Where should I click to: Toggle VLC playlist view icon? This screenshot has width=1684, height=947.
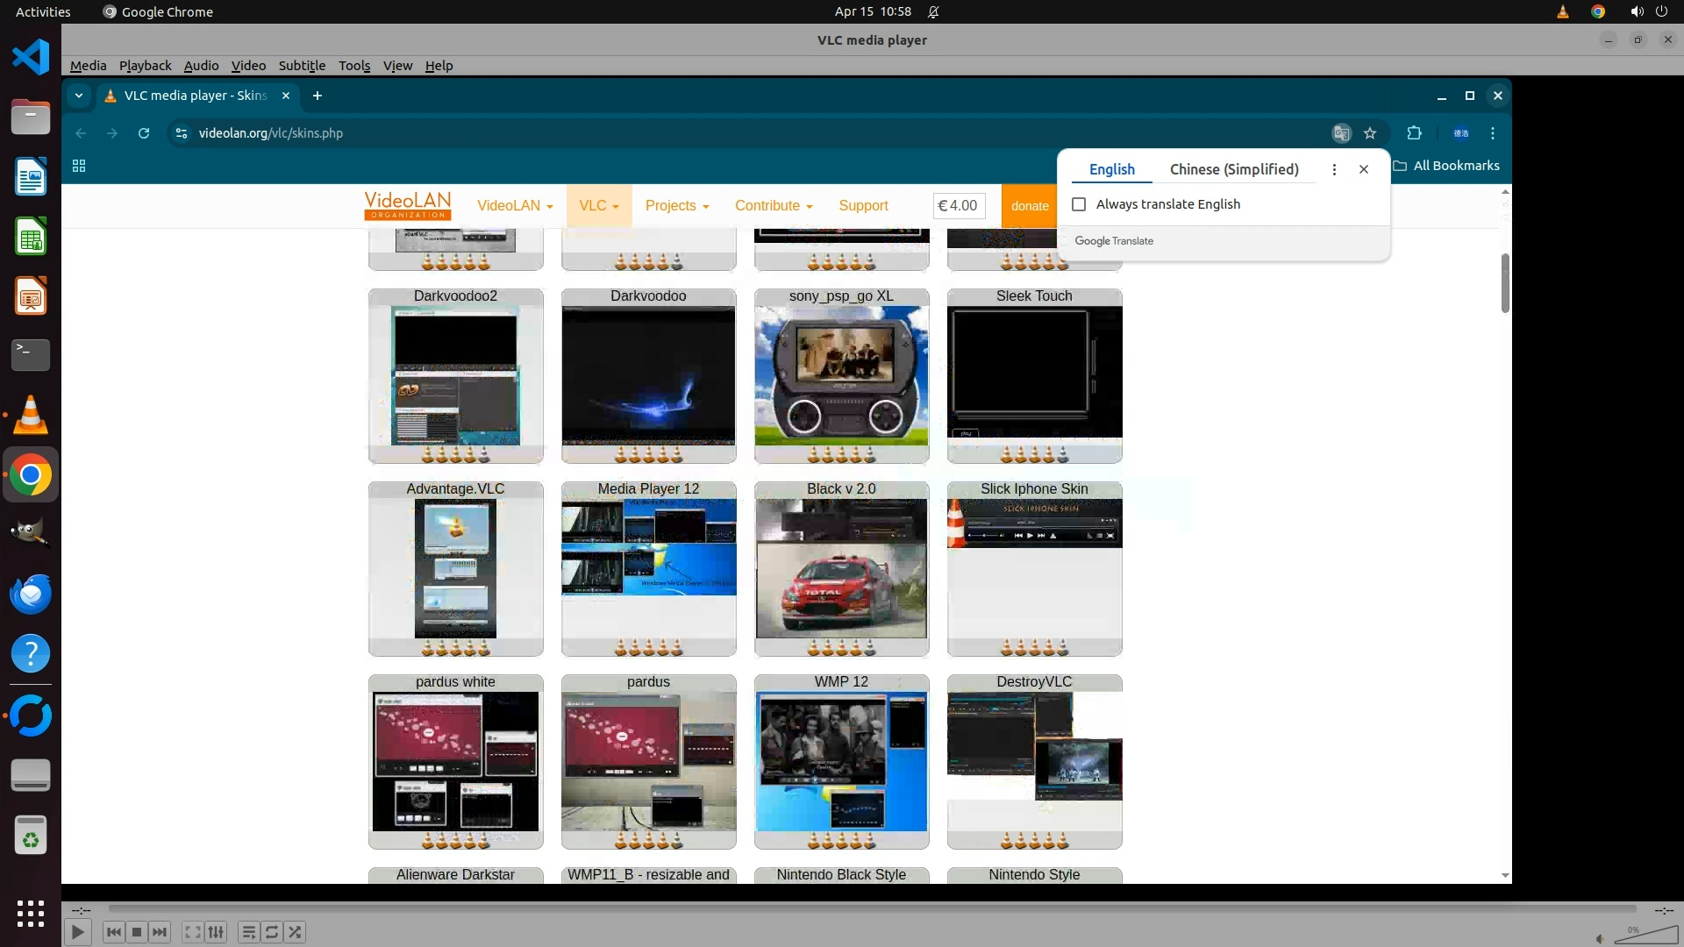point(248,932)
